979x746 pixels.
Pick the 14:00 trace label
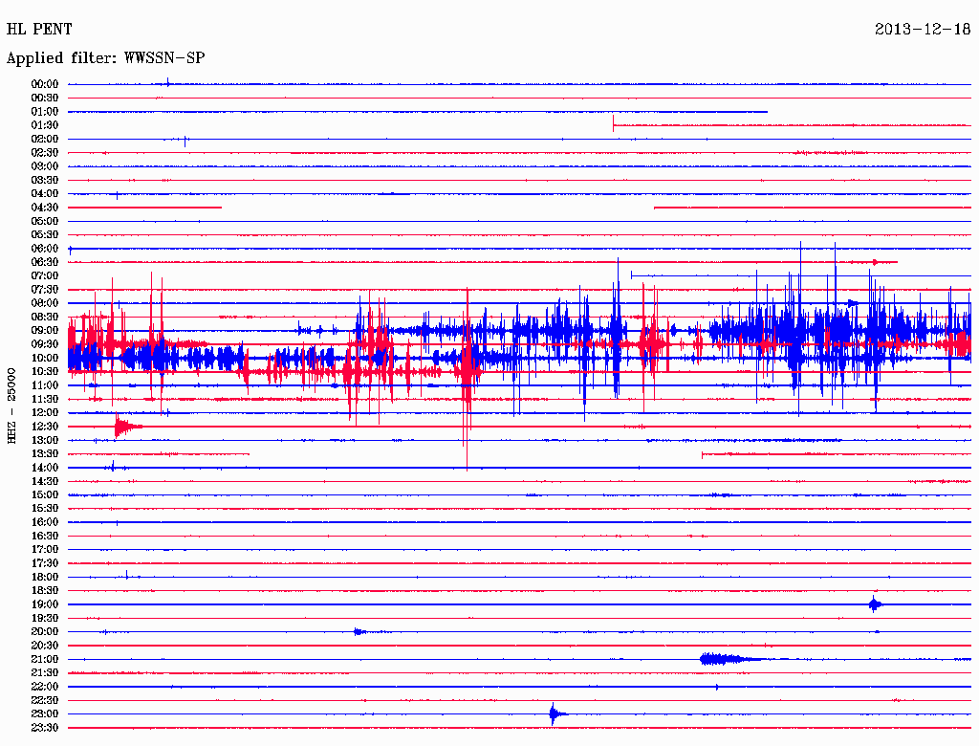point(45,468)
